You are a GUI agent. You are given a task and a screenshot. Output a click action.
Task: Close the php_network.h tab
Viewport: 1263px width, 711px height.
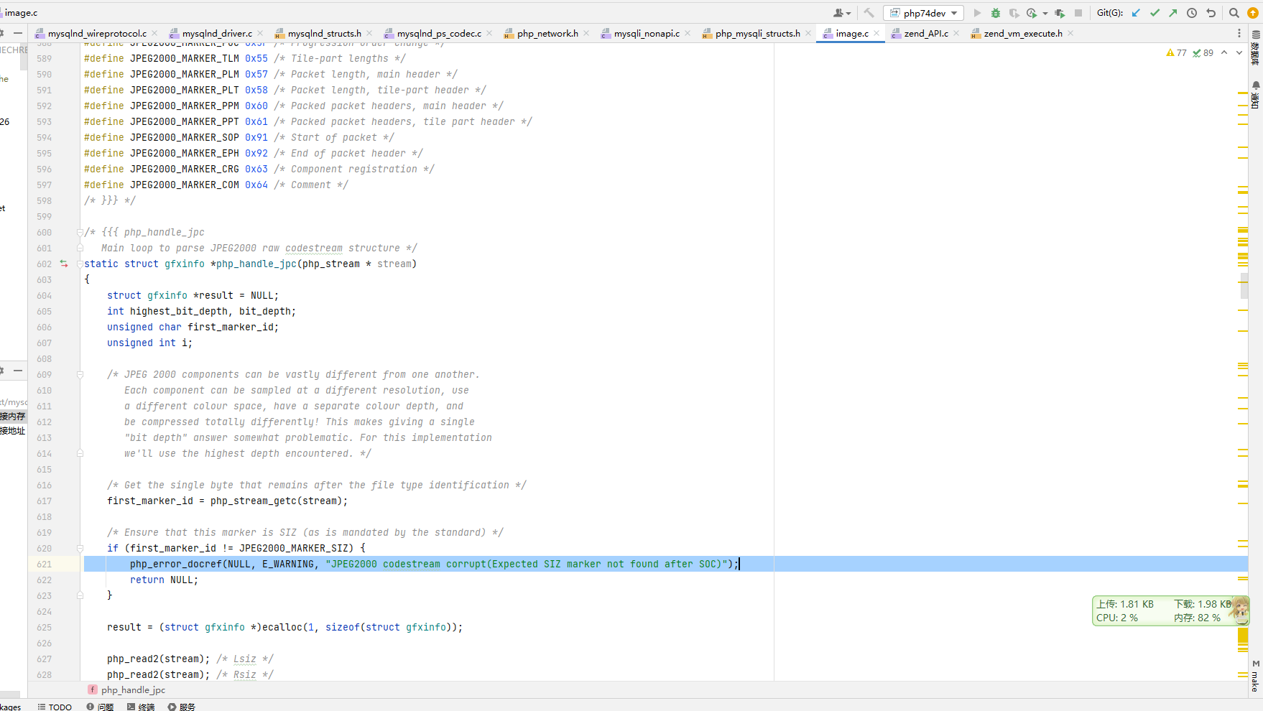(586, 33)
